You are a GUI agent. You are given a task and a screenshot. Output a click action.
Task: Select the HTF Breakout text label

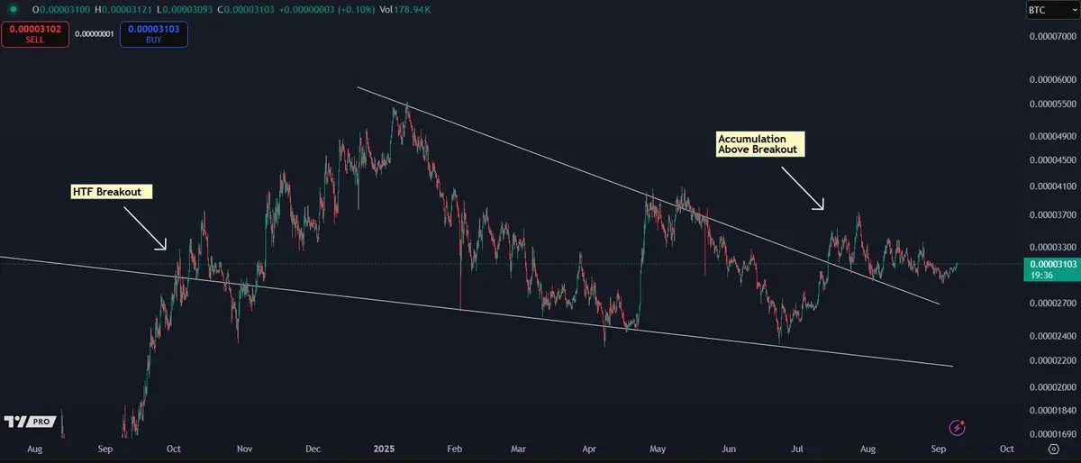[112, 192]
